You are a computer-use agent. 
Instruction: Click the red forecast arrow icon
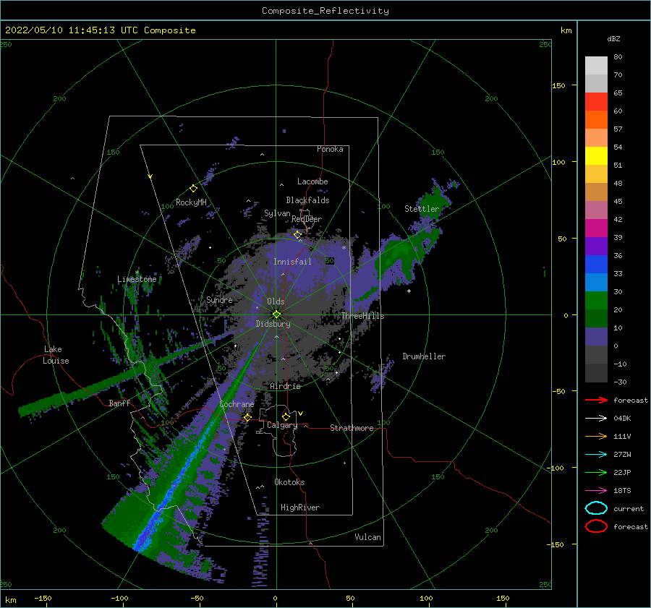596,400
